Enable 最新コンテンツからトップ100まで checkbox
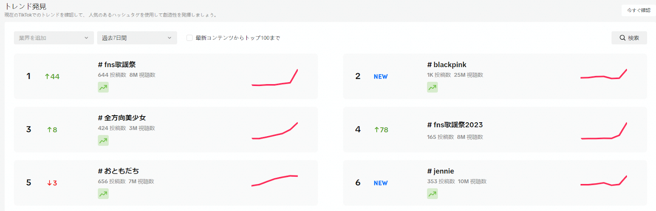 click(189, 38)
